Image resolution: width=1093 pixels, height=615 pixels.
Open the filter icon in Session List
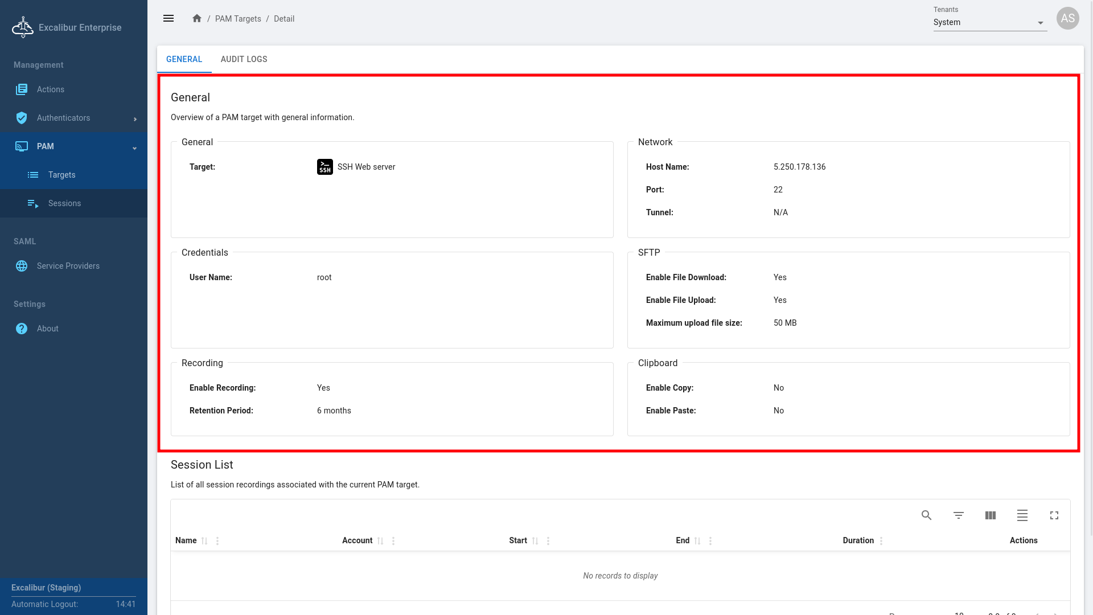958,515
